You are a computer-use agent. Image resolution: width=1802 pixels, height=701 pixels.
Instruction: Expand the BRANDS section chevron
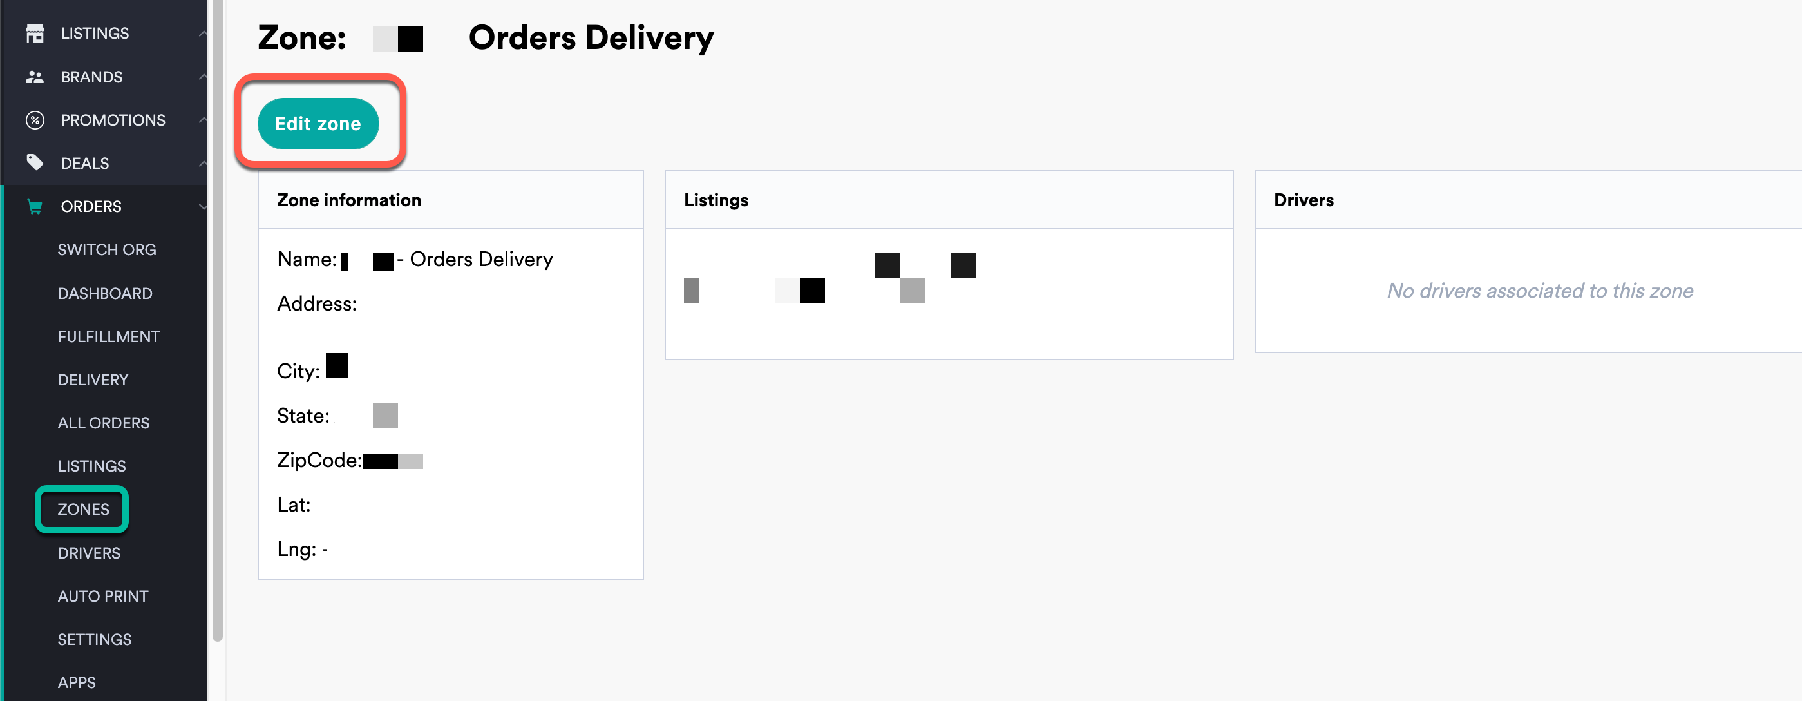(203, 76)
